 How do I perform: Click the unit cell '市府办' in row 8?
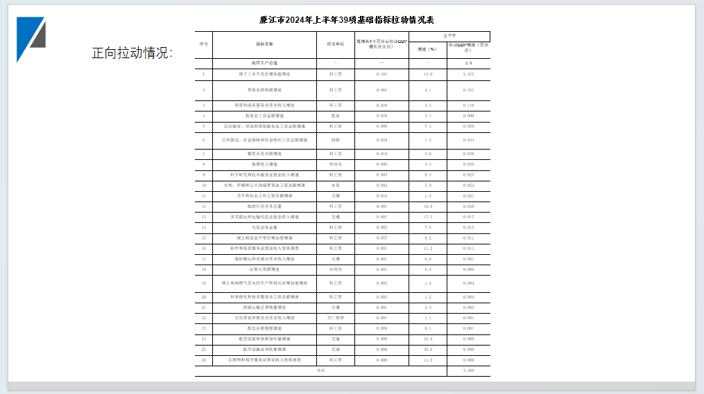tap(336, 165)
